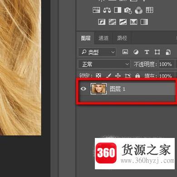
Task: Open the 正常 blend mode dropdown
Action: click(x=104, y=64)
